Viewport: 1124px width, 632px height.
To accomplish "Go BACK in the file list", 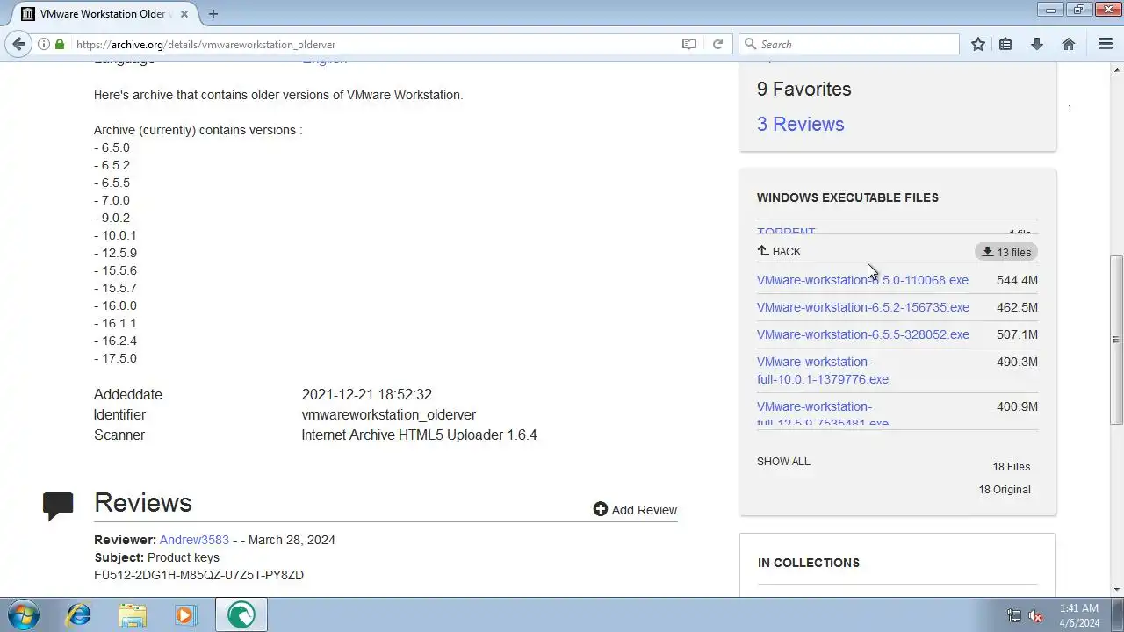I will [779, 251].
